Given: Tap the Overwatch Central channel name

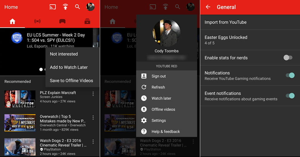Looking at the screenshot, I should click(53, 125).
